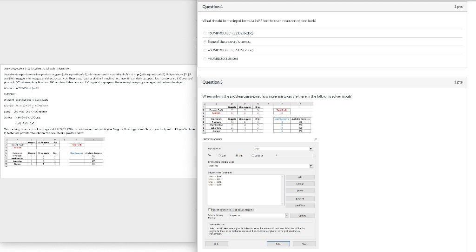This screenshot has width=476, height=252.
Task: Toggle Make Unconstrained Variables Non-Negative checkbox
Action: pos(210,210)
